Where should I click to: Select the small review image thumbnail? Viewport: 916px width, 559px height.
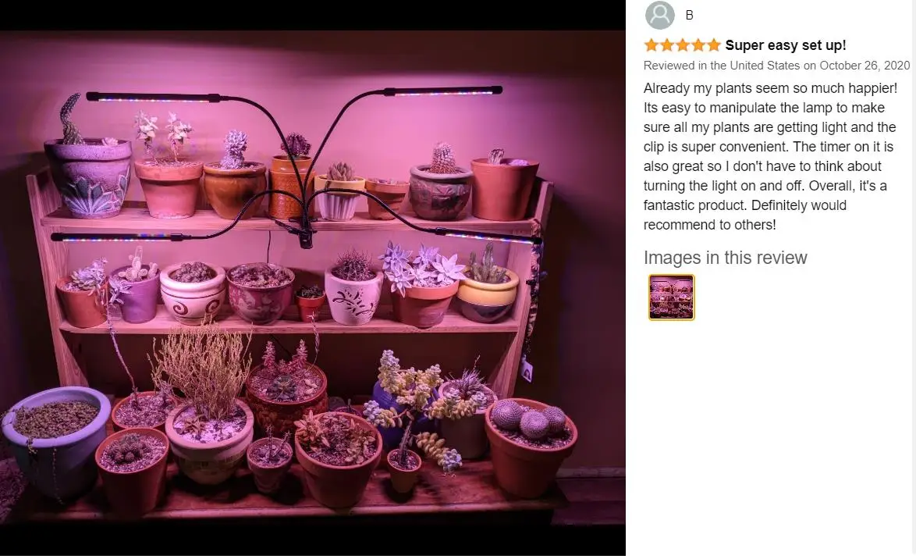671,297
